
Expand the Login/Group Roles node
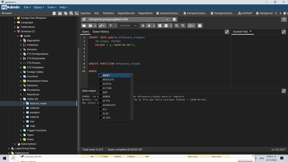click(x=9, y=148)
